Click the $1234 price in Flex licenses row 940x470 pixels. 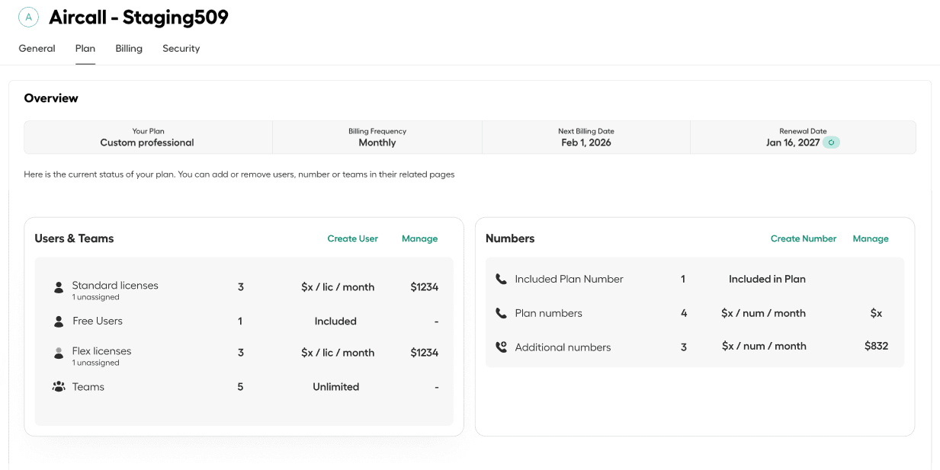click(425, 353)
